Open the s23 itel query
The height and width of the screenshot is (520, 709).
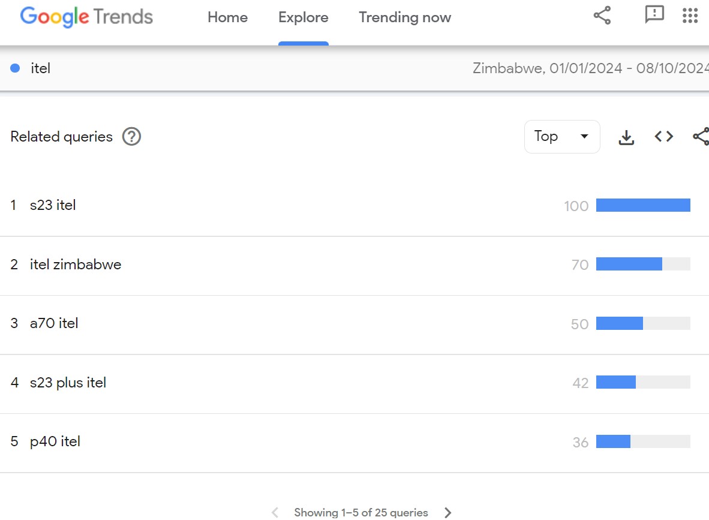[x=53, y=205]
